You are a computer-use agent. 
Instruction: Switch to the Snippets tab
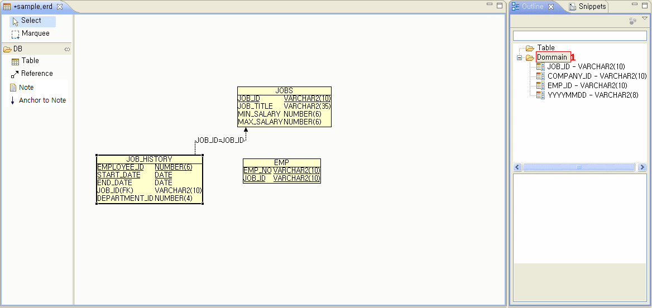[x=591, y=7]
